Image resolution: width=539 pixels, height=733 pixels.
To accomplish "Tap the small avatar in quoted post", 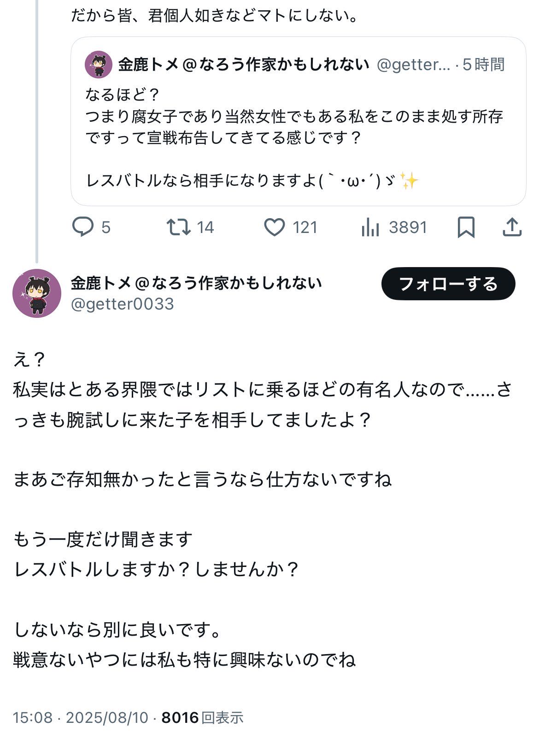I will (x=99, y=65).
